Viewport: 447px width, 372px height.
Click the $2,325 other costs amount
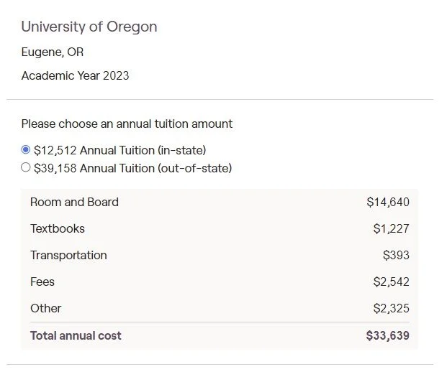pyautogui.click(x=391, y=308)
